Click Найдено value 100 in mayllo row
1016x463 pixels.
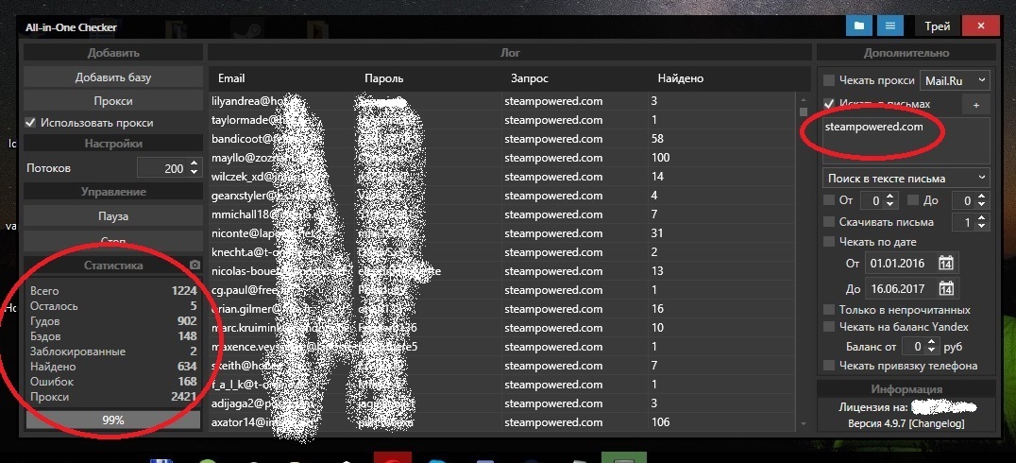(660, 158)
